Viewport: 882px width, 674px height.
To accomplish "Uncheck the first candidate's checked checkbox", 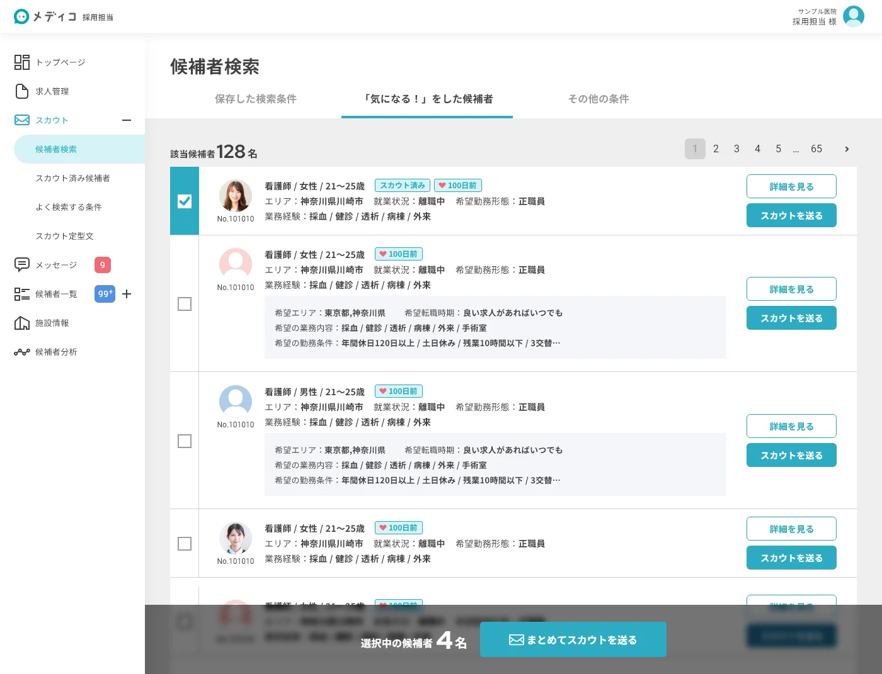I will pyautogui.click(x=185, y=201).
